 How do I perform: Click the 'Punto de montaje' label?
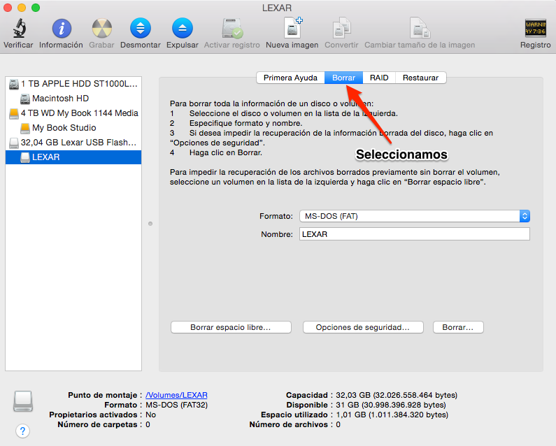click(103, 395)
